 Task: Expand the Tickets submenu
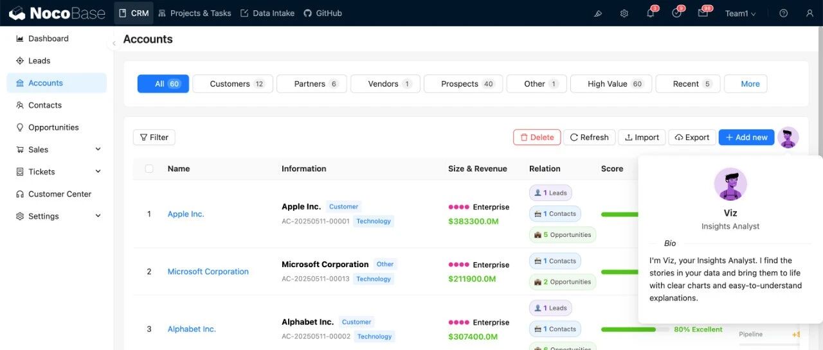point(57,171)
